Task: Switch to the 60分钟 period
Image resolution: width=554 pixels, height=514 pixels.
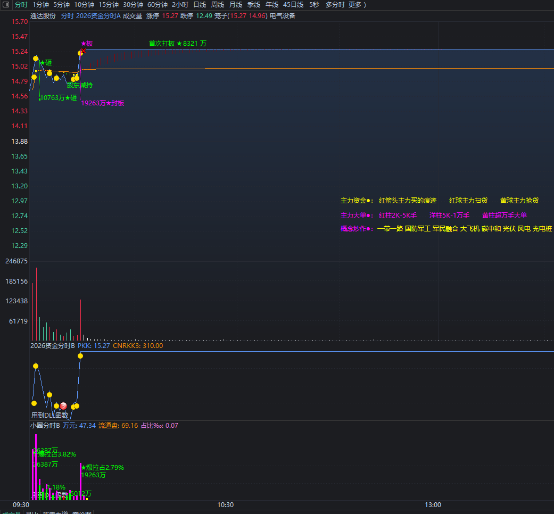Action: pyautogui.click(x=158, y=5)
